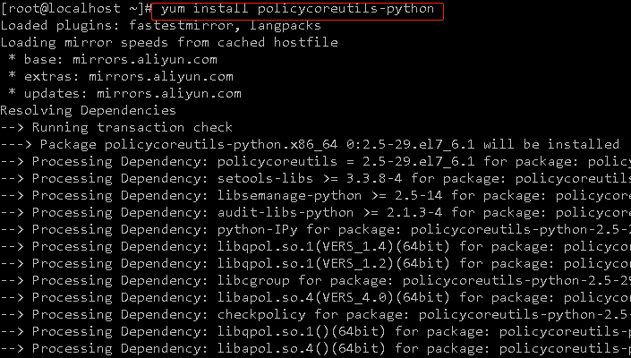Click the libqpol.so.1(VERS_1.2)(64bit) dependency line
Viewport: 631px width, 358px height.
click(x=315, y=263)
